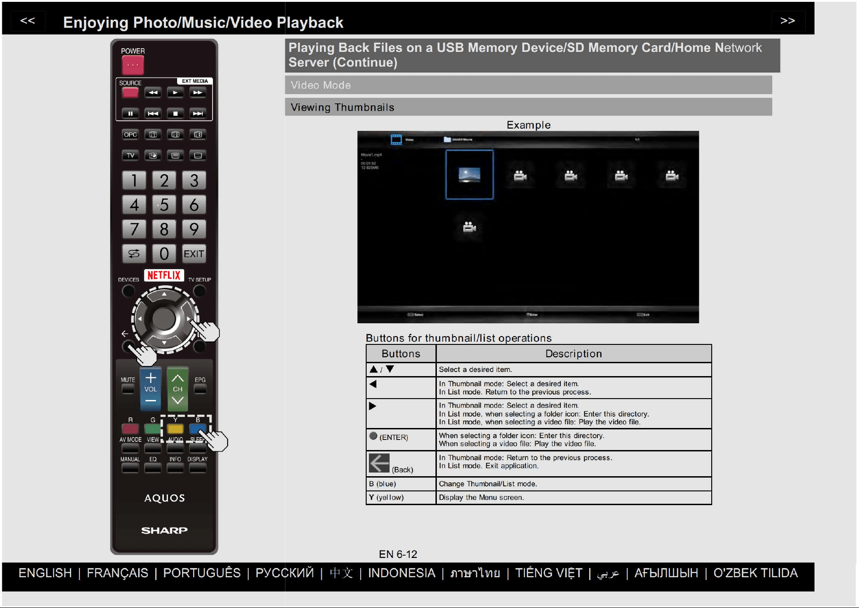Screen dimensions: 859x608
Task: Click the flashback swap-arrows key on remote
Action: [x=134, y=253]
